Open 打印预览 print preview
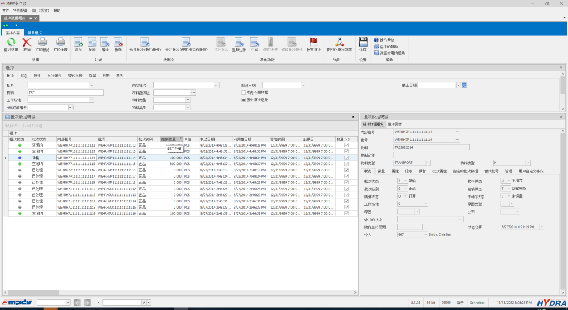 [43, 42]
